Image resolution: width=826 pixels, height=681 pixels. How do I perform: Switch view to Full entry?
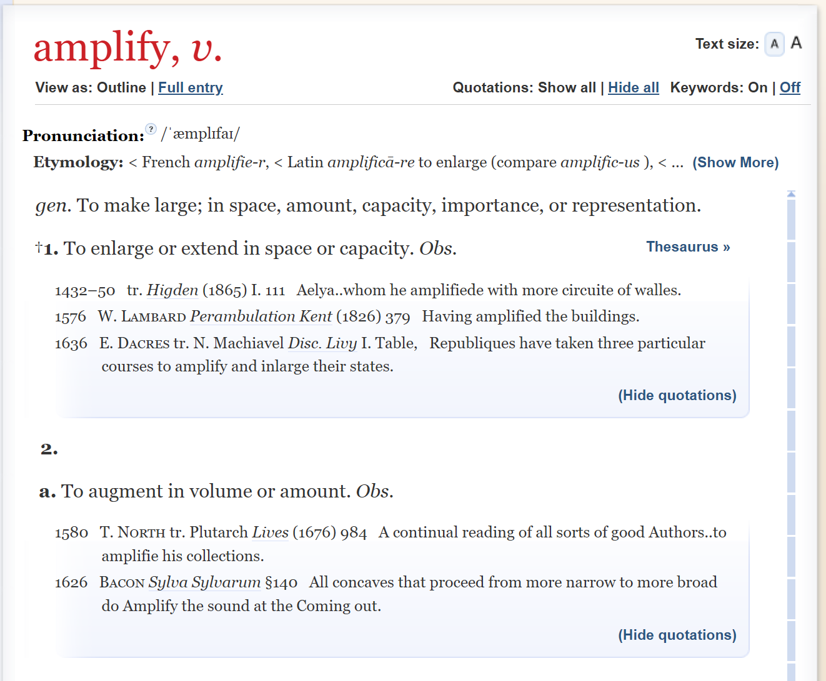191,87
